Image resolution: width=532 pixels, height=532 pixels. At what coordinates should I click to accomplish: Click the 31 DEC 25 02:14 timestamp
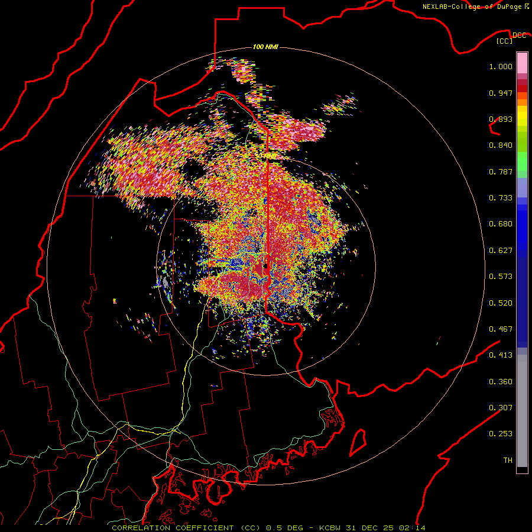pos(386,528)
